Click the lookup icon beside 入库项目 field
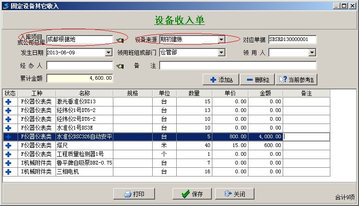 (120, 40)
